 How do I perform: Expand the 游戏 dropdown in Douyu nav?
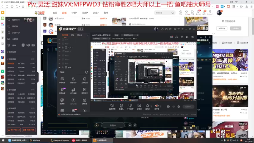96,13
